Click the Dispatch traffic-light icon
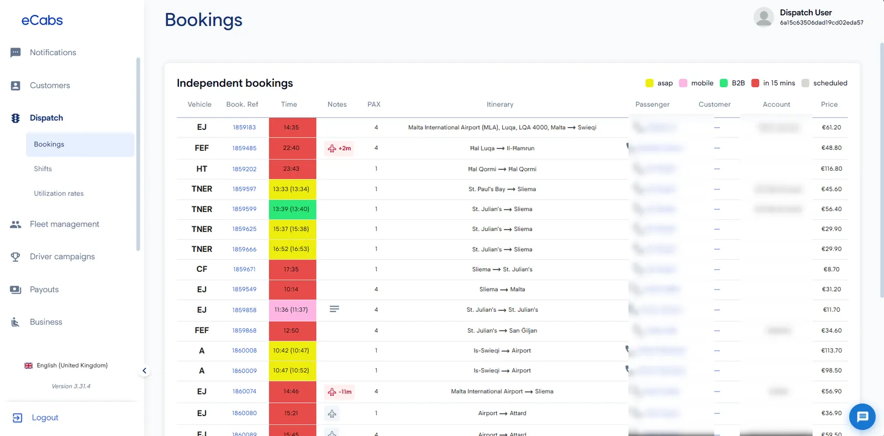This screenshot has height=436, width=884. 15,118
